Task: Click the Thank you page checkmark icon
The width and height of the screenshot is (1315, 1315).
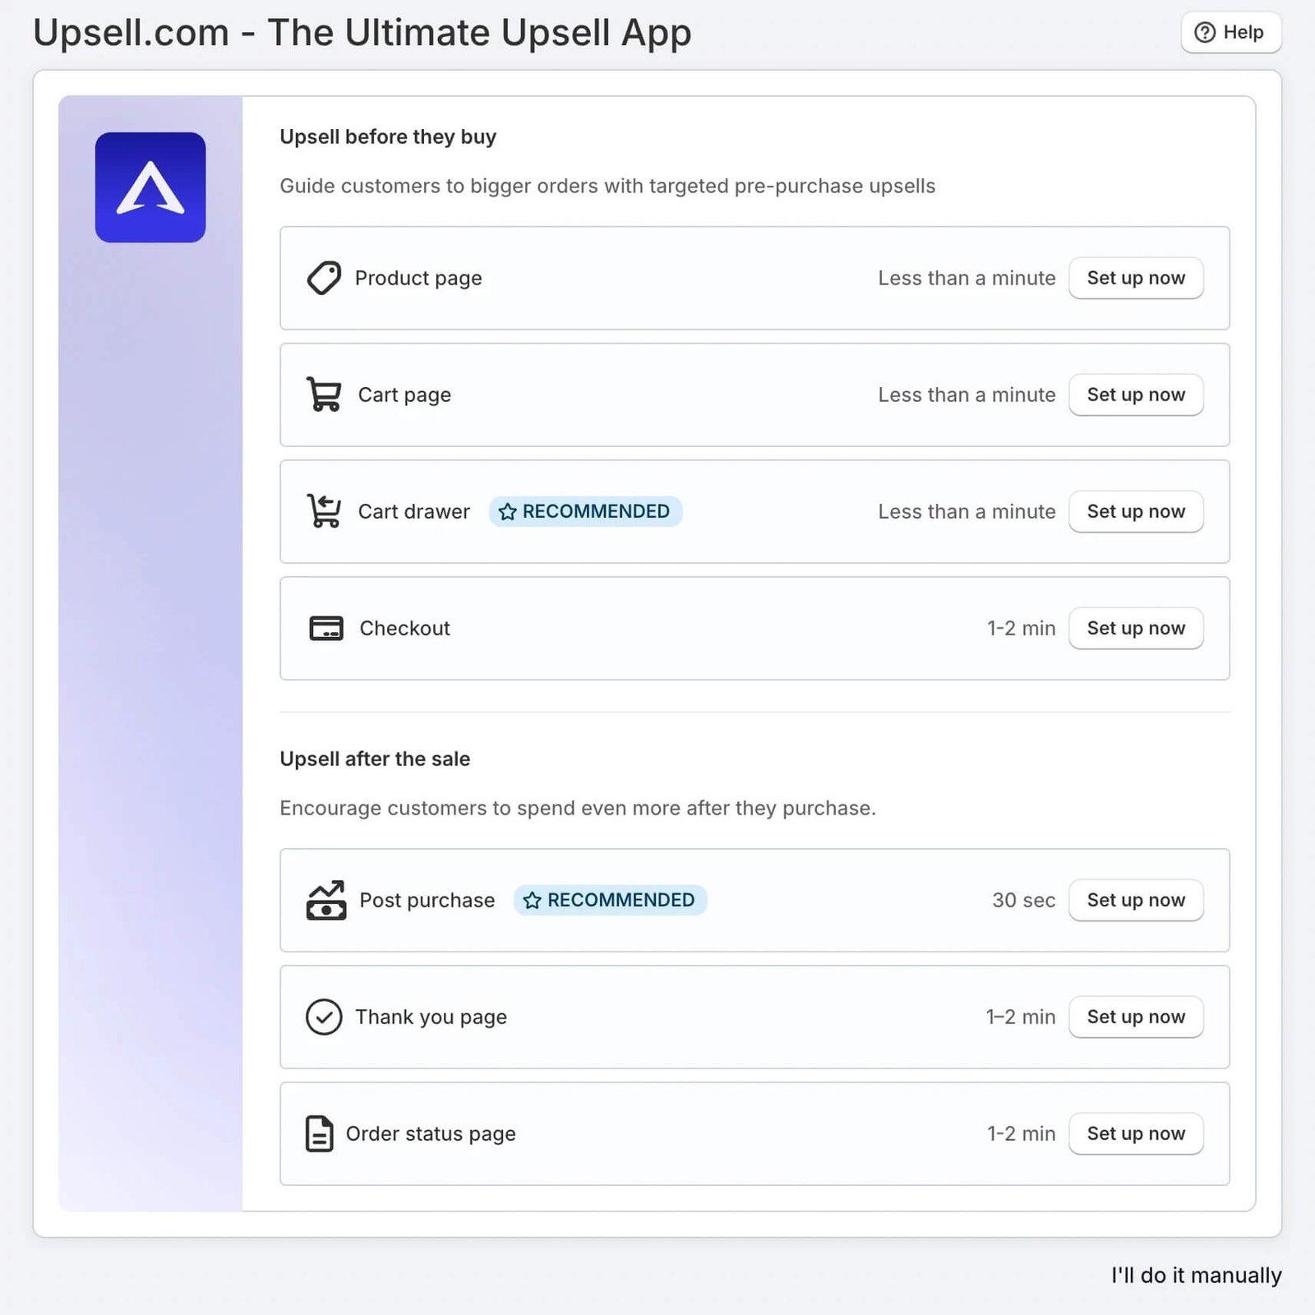Action: [324, 1017]
